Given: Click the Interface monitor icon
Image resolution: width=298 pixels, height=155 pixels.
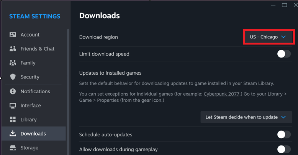Looking at the screenshot, I should click(13, 105).
